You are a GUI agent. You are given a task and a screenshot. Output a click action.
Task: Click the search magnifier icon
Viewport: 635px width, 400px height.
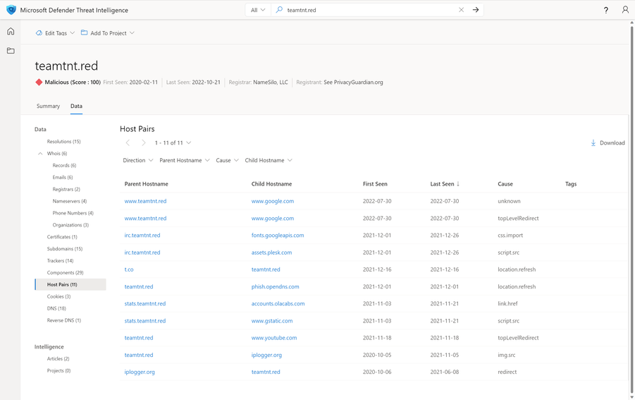[279, 10]
